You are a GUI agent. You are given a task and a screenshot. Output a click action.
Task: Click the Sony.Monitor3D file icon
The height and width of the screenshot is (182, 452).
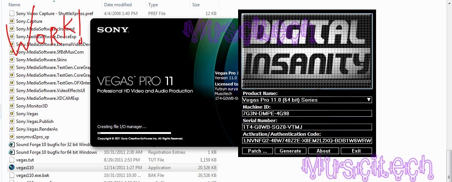(11, 106)
